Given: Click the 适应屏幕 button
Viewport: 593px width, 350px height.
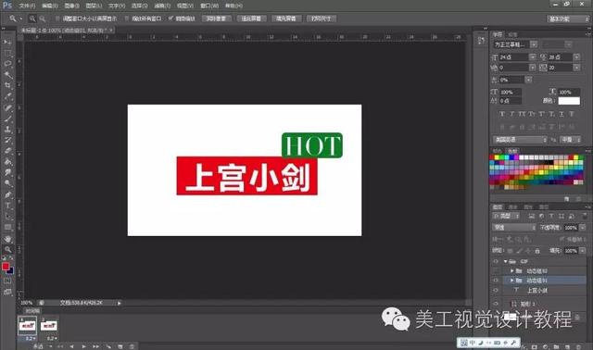Looking at the screenshot, I should (251, 19).
